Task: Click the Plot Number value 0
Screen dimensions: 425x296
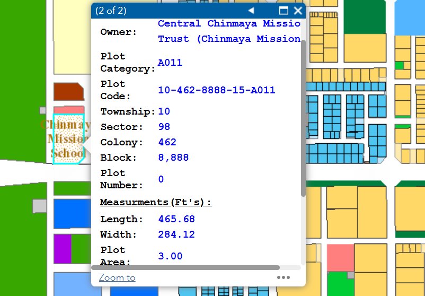Action: [161, 179]
